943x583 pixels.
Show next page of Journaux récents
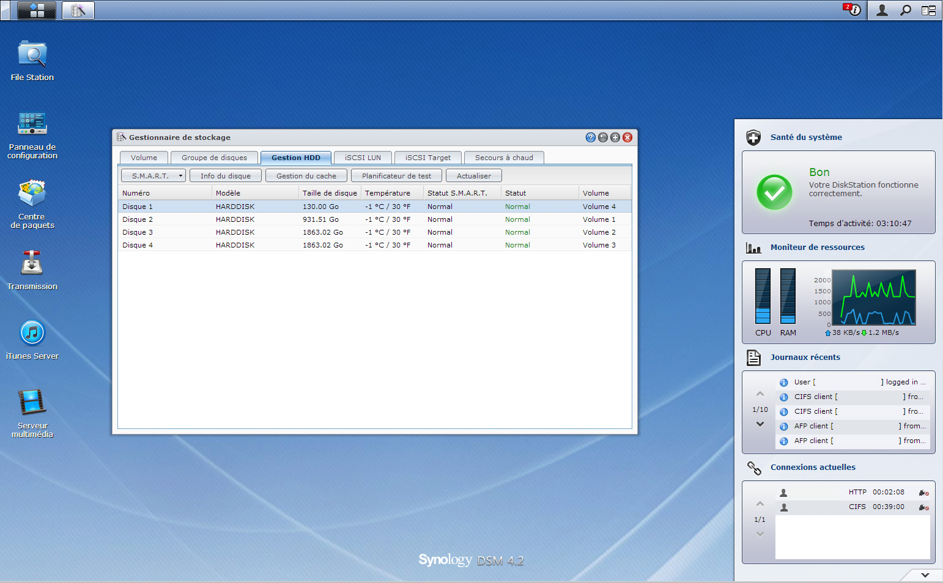pyautogui.click(x=760, y=424)
